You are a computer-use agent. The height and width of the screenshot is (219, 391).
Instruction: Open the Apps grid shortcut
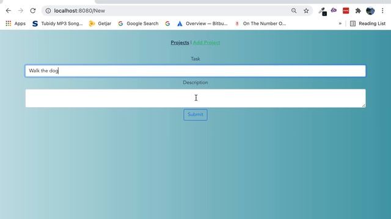coord(15,24)
